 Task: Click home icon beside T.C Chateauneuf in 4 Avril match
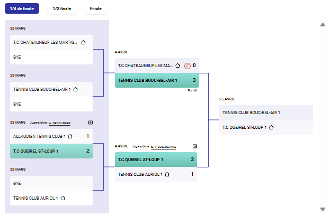[x=178, y=65]
